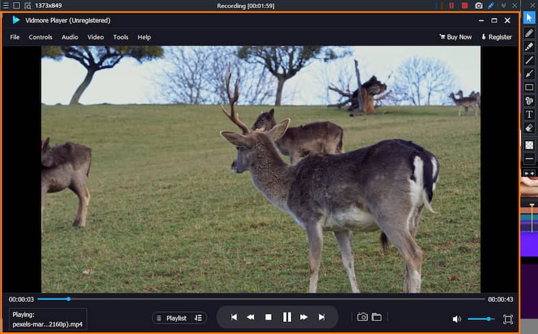Screen dimensions: 538x334
Task: Skip to the next track
Action: point(321,317)
